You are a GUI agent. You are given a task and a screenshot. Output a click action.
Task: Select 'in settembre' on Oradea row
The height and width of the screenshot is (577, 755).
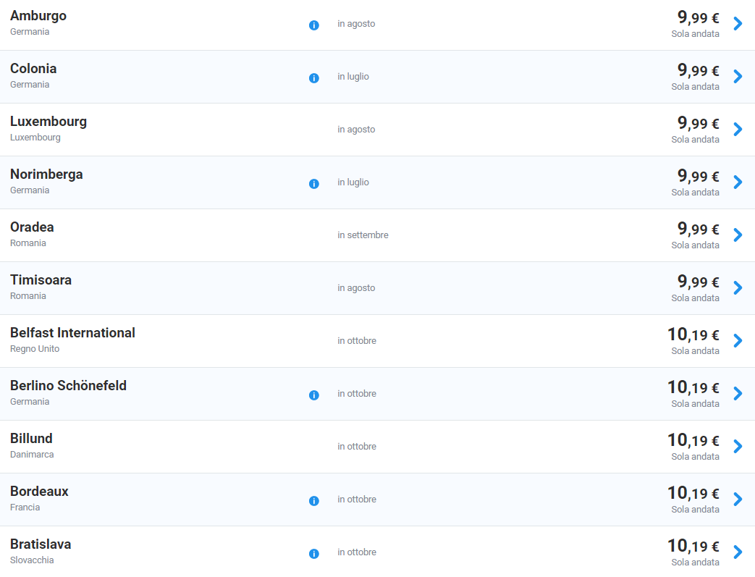pos(363,235)
